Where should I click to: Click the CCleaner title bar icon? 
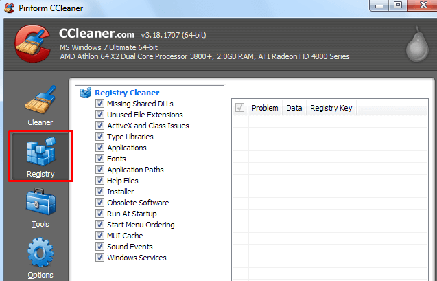[x=10, y=8]
